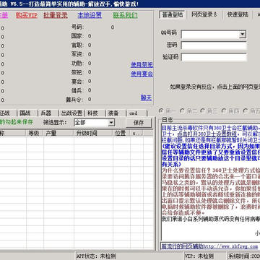
Task: Click the 保存 button
Action: point(139,123)
